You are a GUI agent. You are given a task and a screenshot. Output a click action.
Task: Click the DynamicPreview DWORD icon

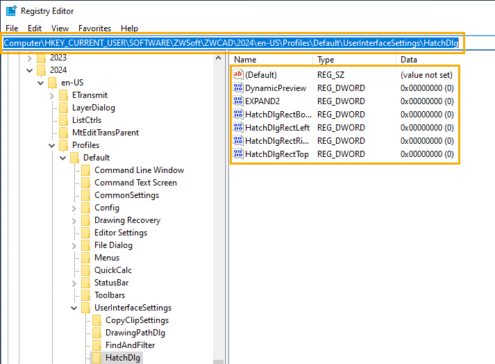coord(238,88)
